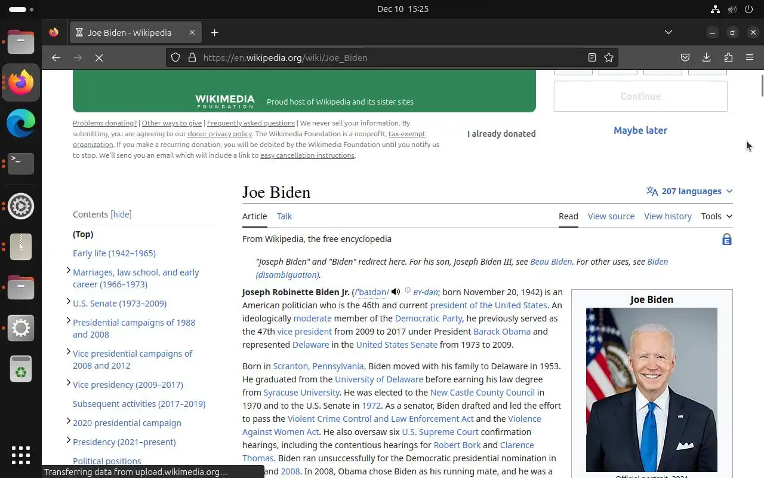Open Joe Biden official portrait image
This screenshot has height=478, width=764.
tap(652, 390)
